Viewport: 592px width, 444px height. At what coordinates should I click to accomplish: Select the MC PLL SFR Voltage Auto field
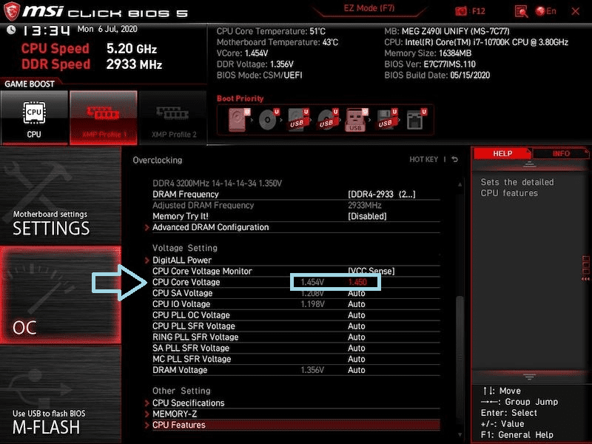pyautogui.click(x=357, y=359)
